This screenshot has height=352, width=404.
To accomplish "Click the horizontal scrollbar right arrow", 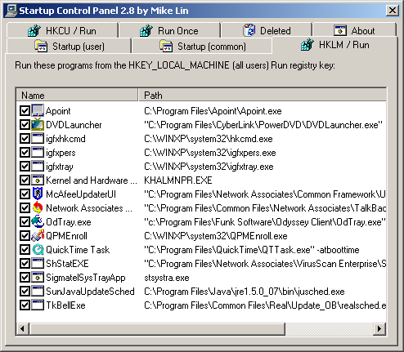I will click(x=379, y=329).
